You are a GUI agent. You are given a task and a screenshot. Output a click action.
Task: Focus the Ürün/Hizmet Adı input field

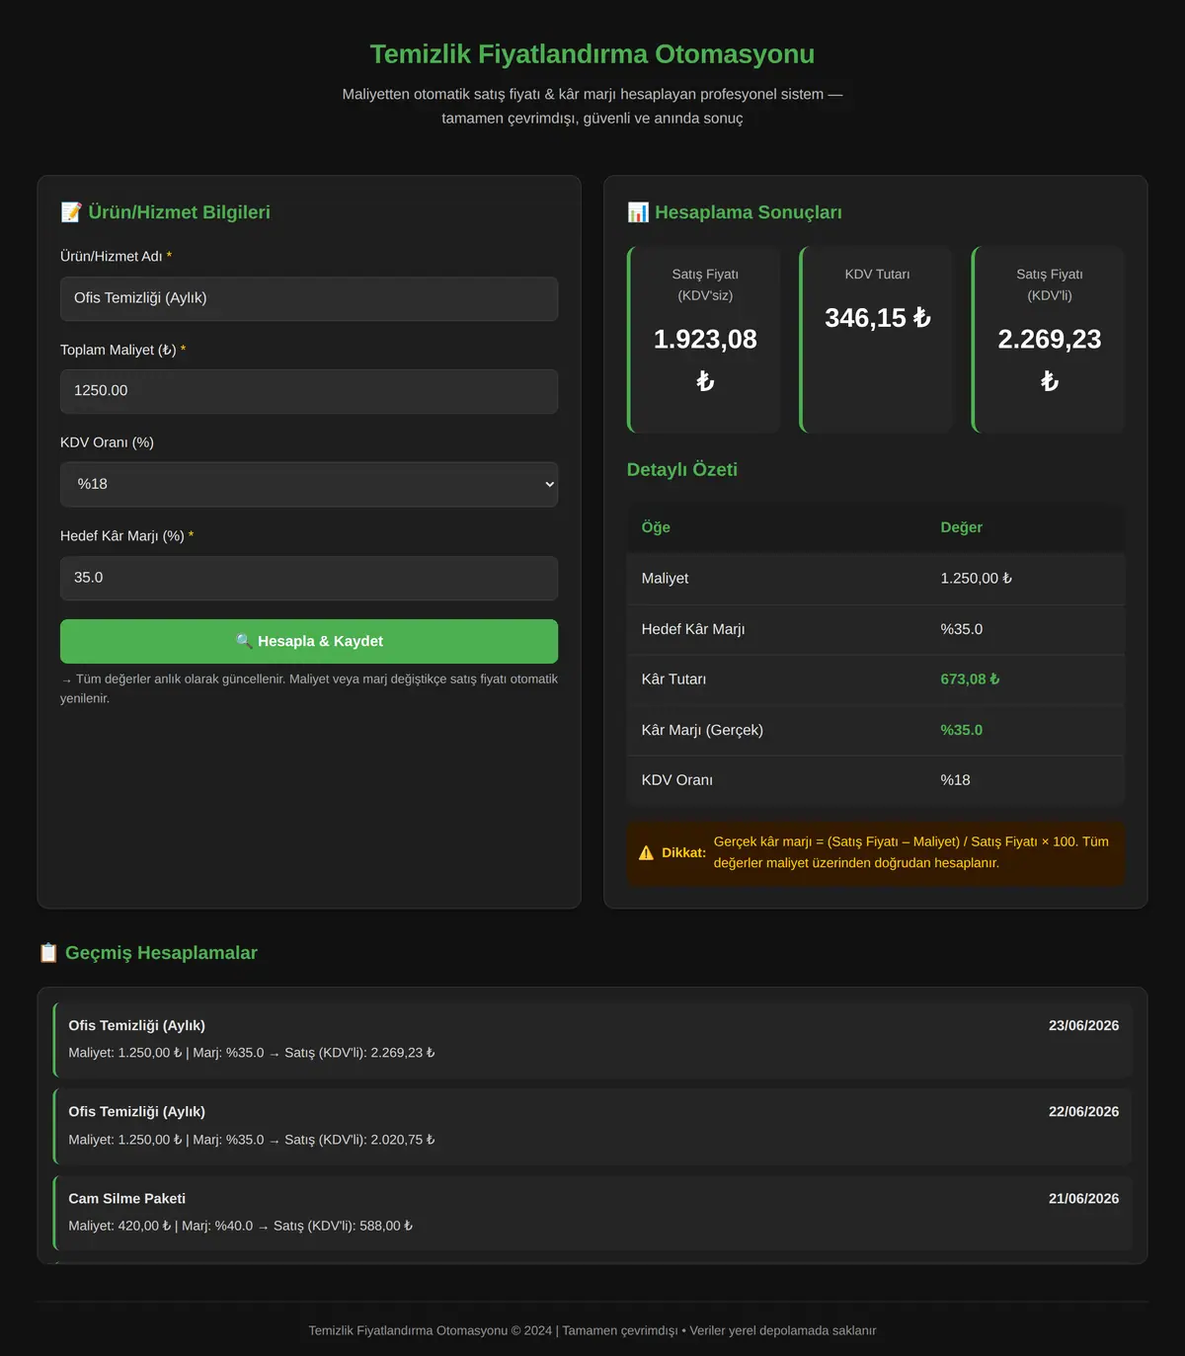pos(309,298)
